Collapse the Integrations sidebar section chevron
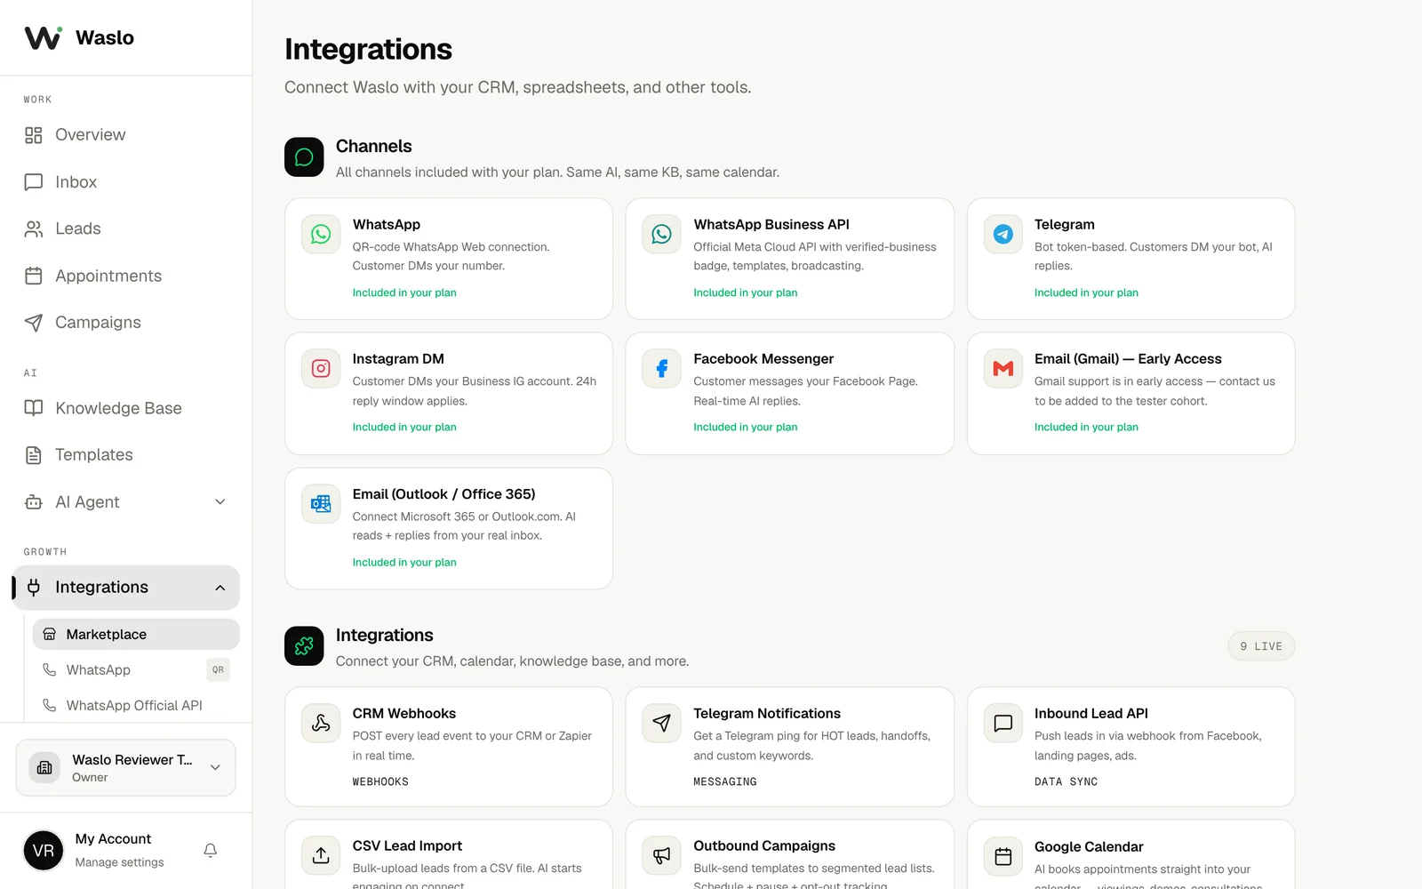Screen dimensions: 1422x889 tap(220, 588)
